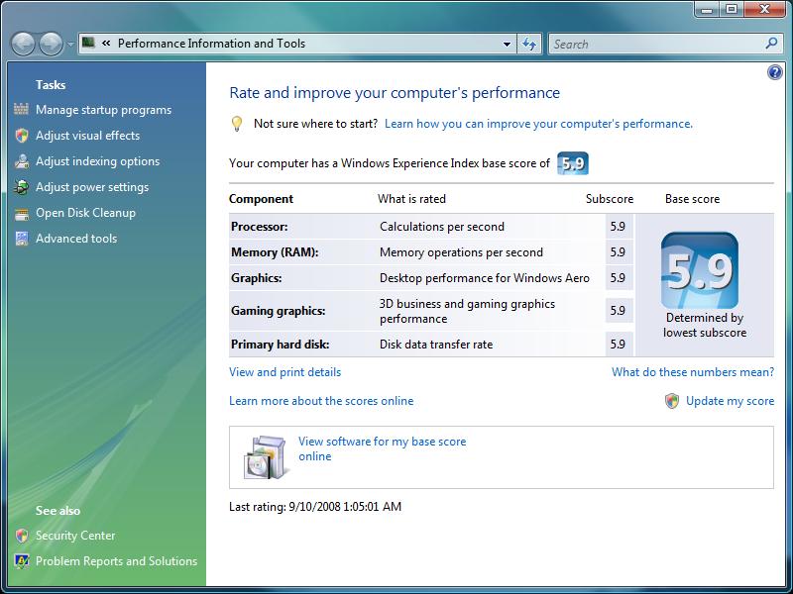Click View and print details

pos(284,372)
